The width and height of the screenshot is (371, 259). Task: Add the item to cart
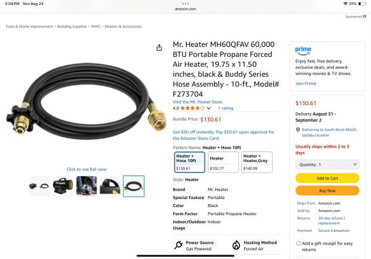tap(328, 178)
